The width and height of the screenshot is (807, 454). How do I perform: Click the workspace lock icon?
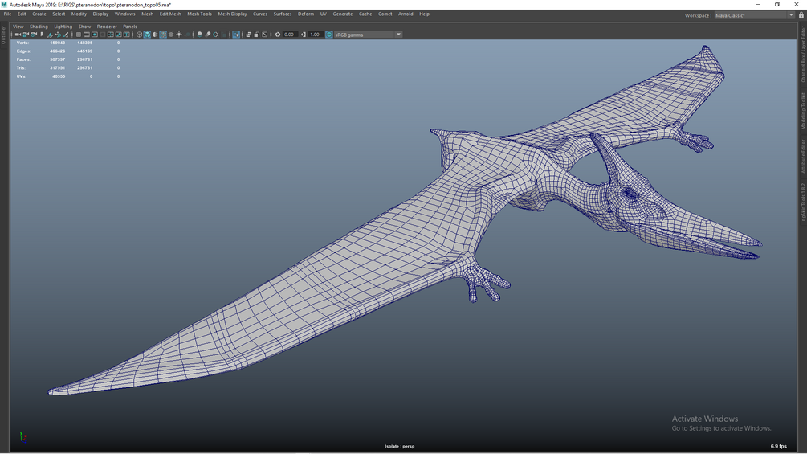[801, 15]
